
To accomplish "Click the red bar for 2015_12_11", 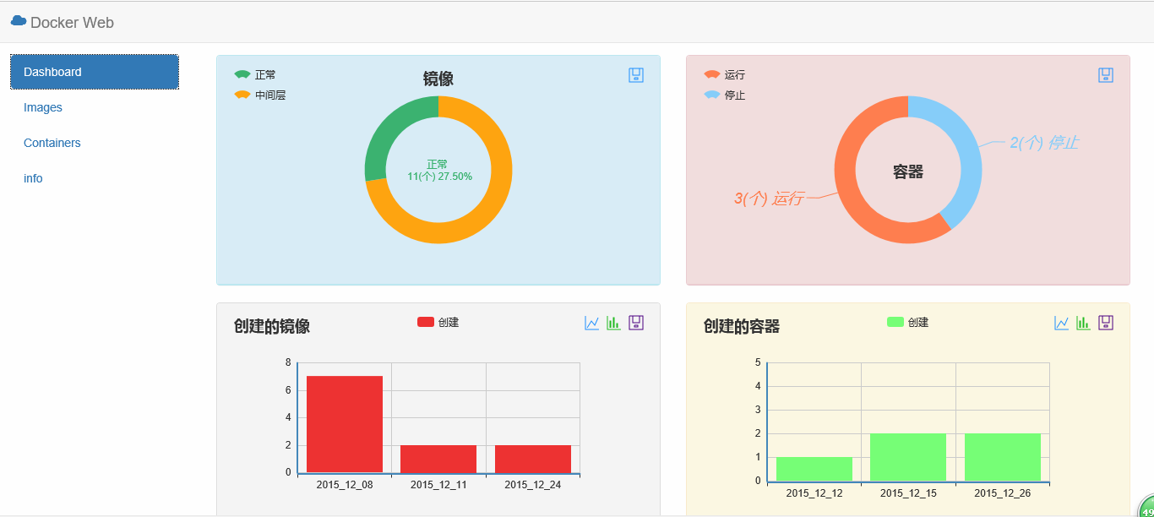I will pyautogui.click(x=438, y=459).
